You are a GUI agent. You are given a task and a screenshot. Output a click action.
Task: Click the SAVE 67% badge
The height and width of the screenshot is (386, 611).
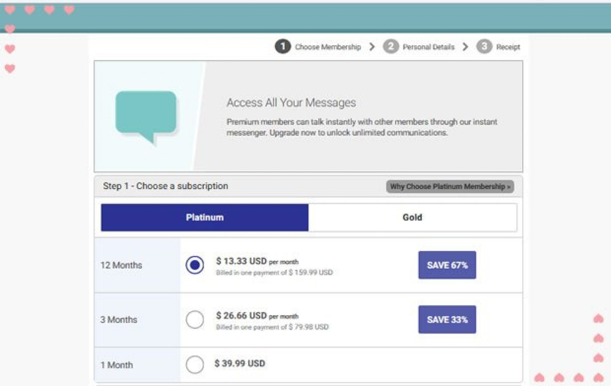447,265
